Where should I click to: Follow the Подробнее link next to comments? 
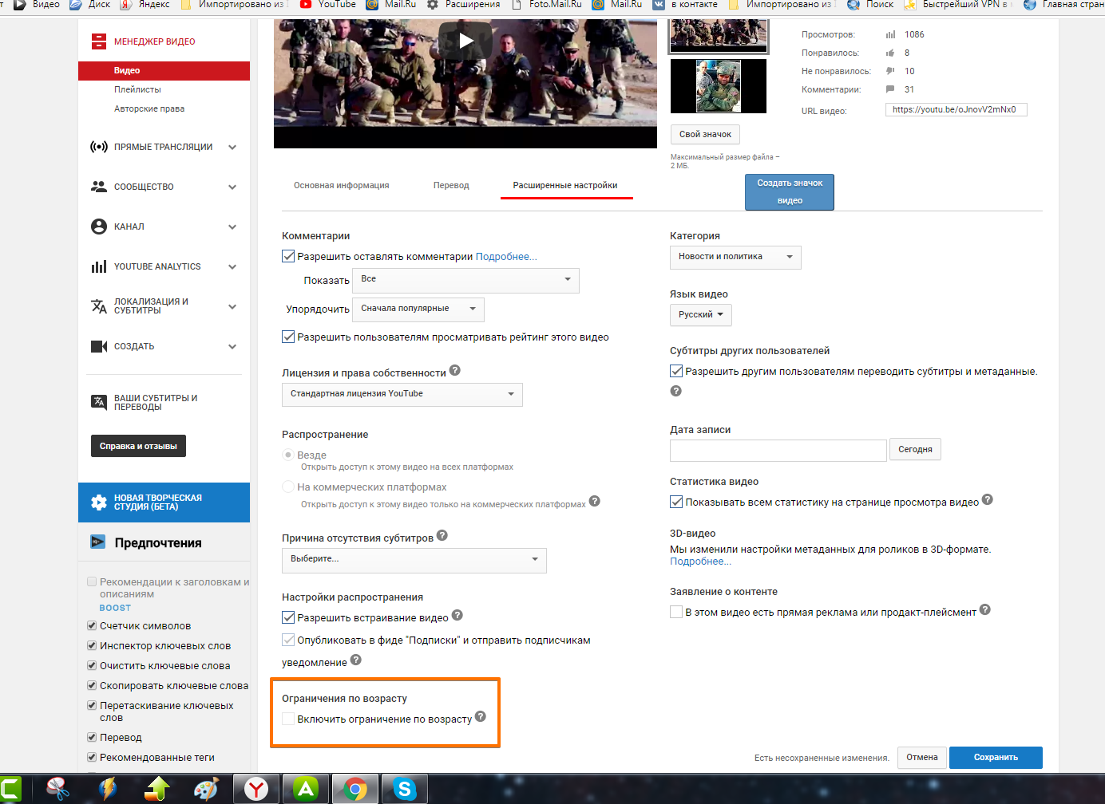click(506, 256)
